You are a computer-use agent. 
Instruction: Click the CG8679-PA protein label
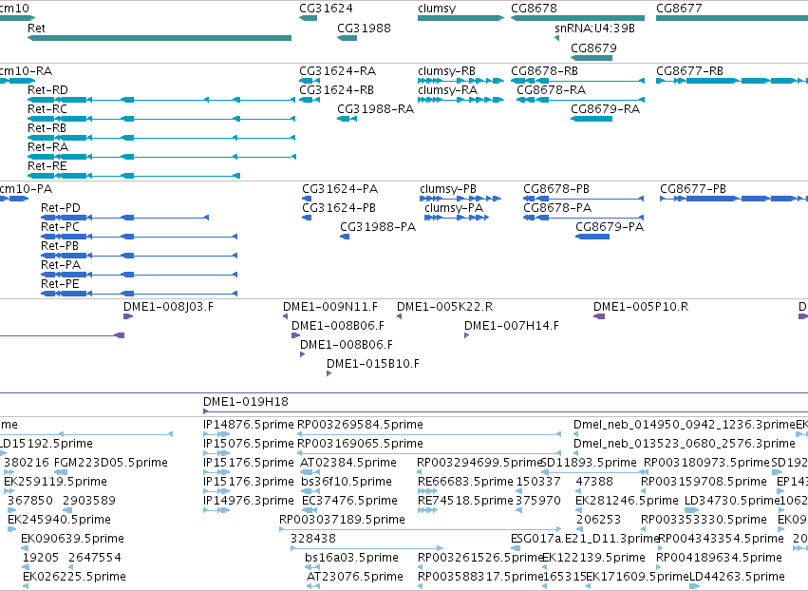610,227
